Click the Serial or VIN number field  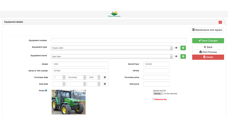pyautogui.click(x=80, y=71)
